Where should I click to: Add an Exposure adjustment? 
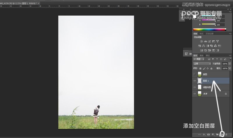213,41
